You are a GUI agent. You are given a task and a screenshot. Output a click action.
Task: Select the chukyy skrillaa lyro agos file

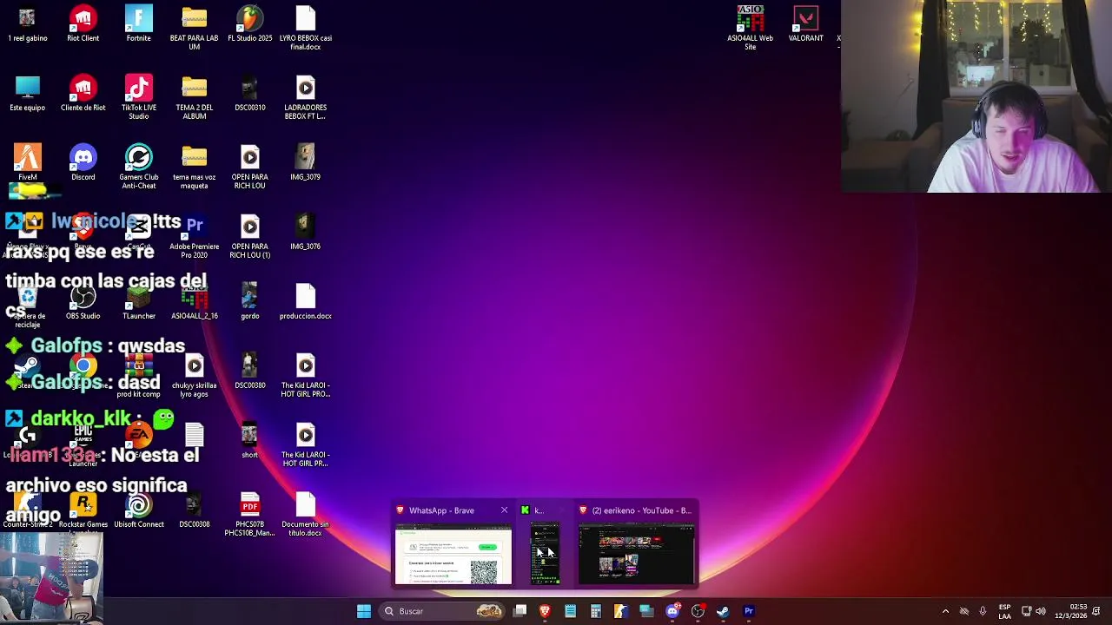[x=195, y=375]
